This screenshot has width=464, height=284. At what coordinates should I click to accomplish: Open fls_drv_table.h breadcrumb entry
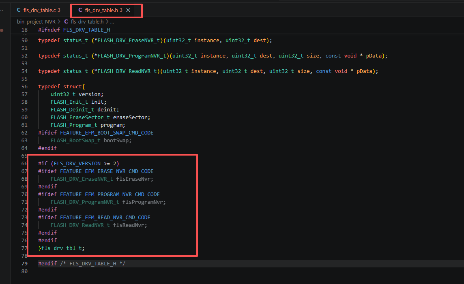(87, 21)
